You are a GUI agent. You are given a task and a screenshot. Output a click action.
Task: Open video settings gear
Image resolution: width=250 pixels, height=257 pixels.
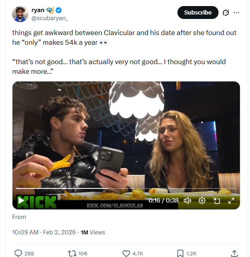[x=202, y=201]
